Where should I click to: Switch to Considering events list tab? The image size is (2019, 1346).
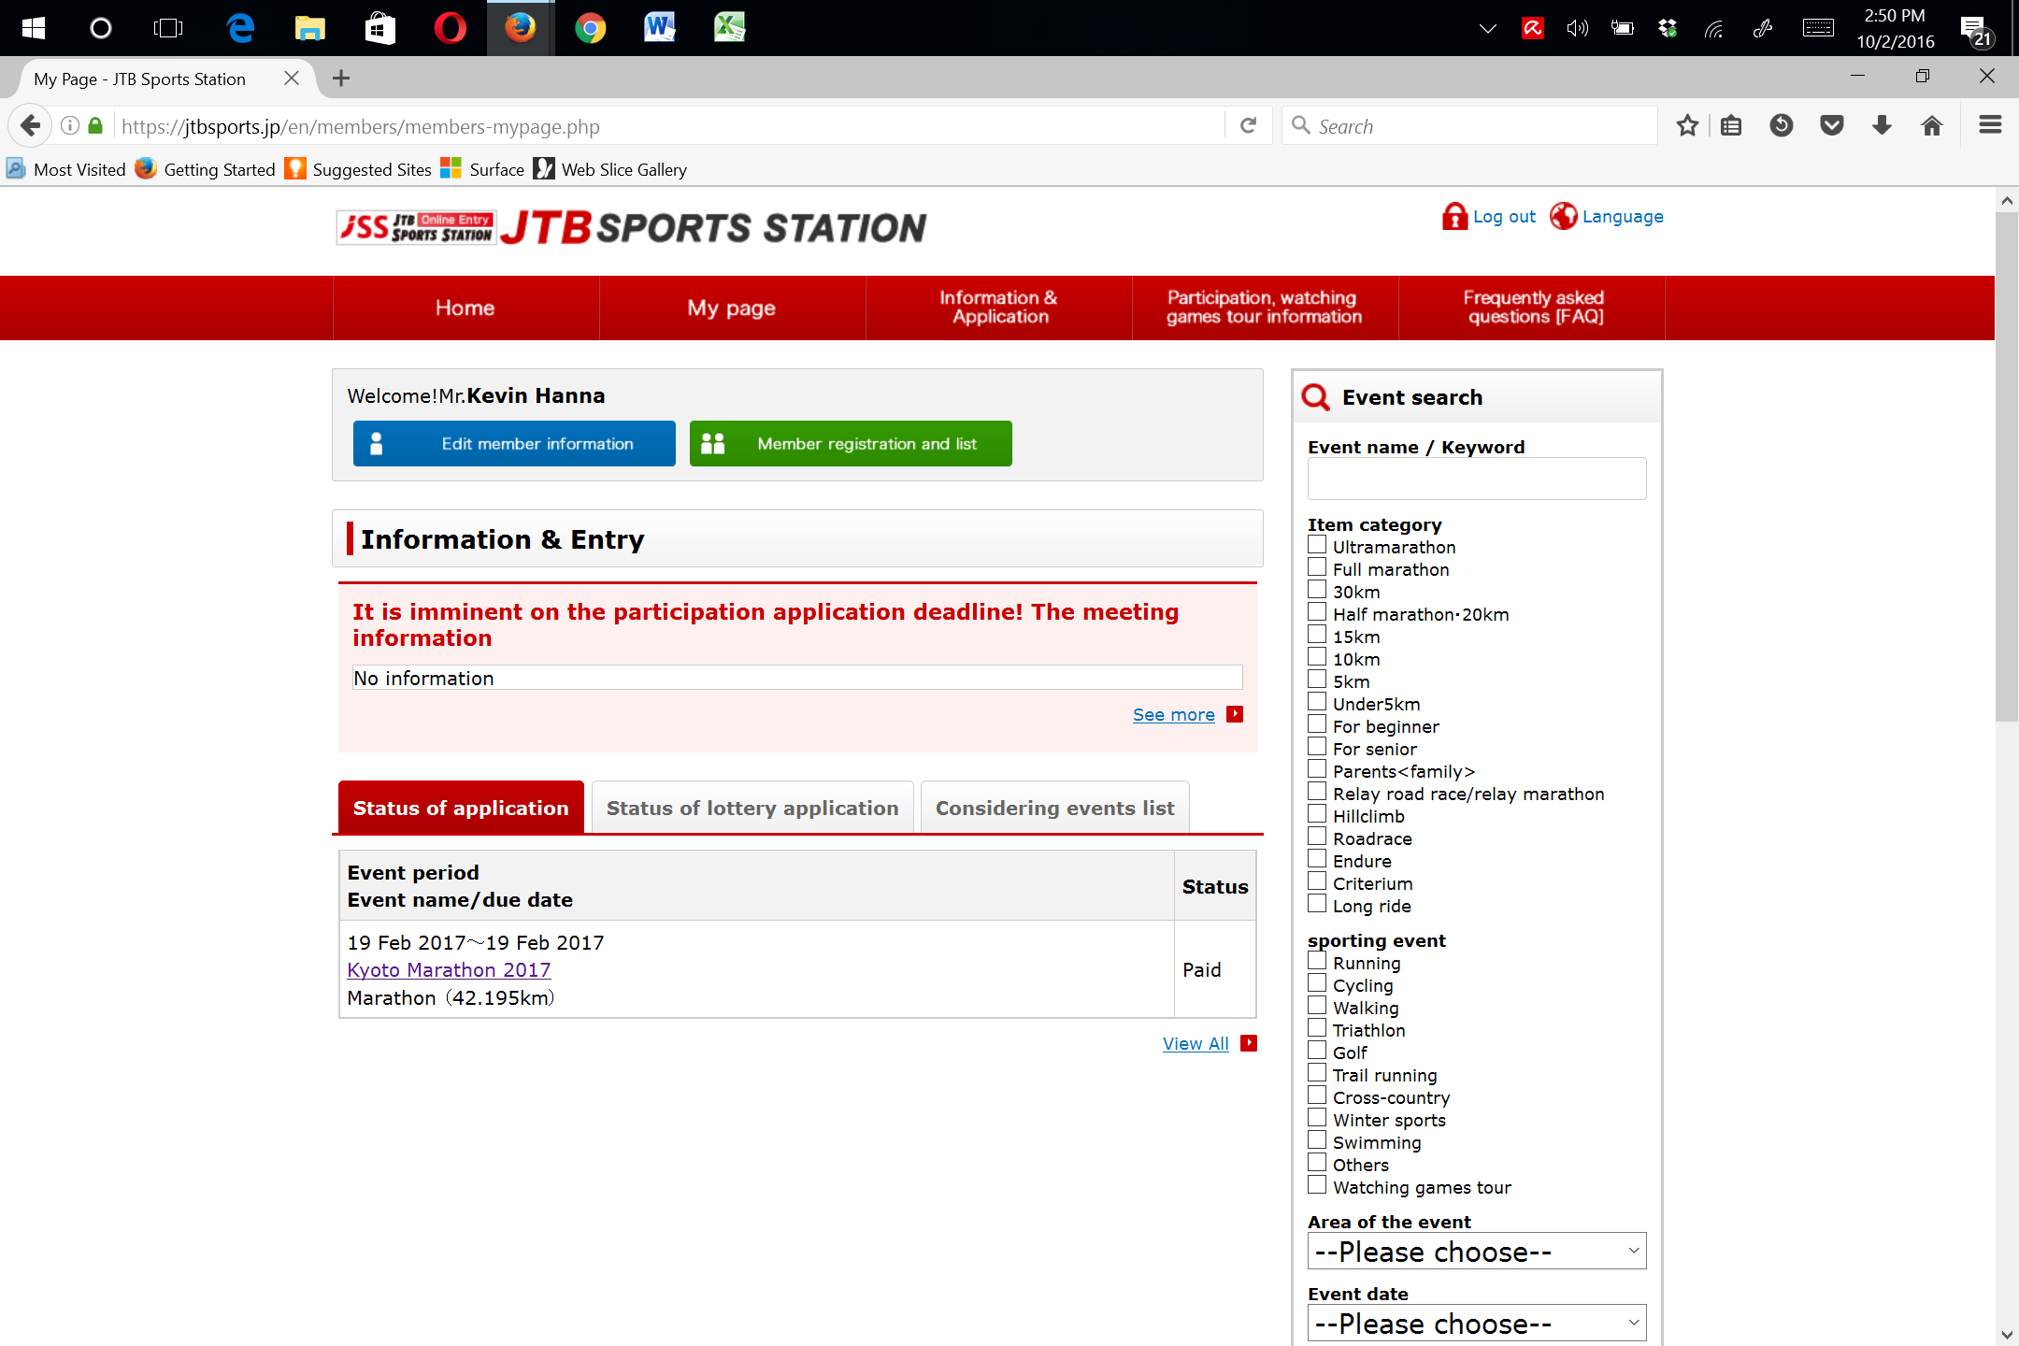click(x=1054, y=808)
